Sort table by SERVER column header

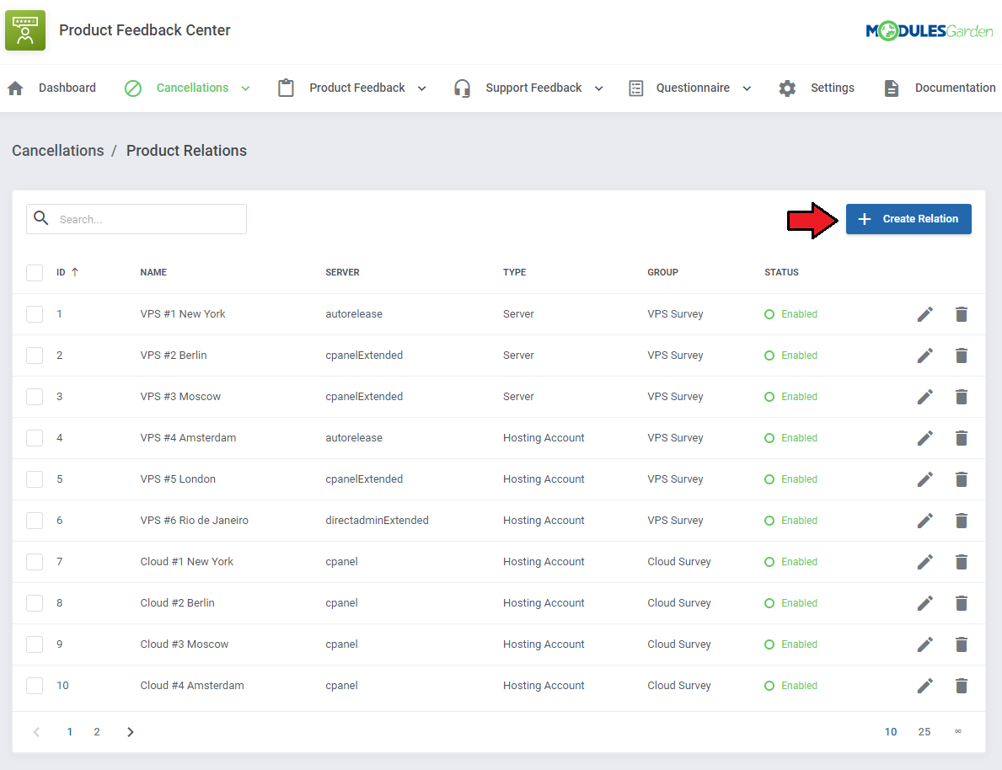pos(342,272)
